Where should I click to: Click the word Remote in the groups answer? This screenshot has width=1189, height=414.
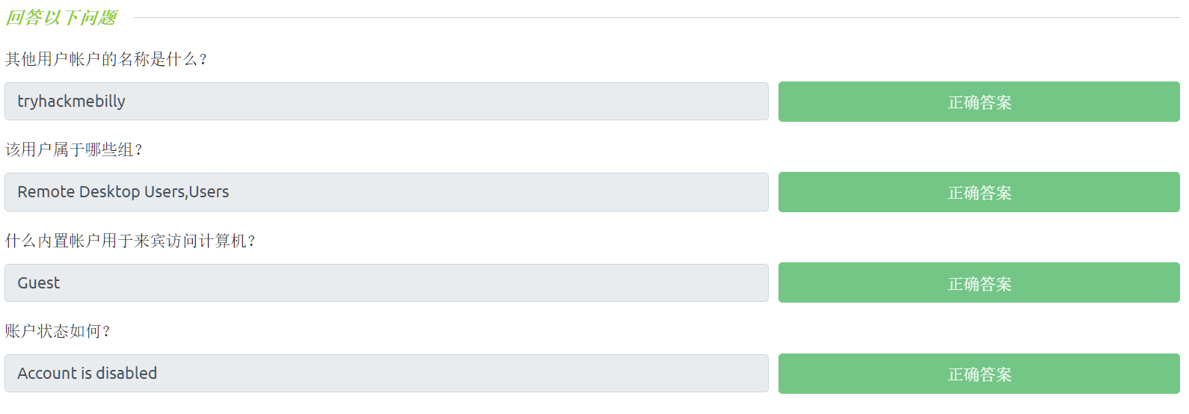point(46,192)
